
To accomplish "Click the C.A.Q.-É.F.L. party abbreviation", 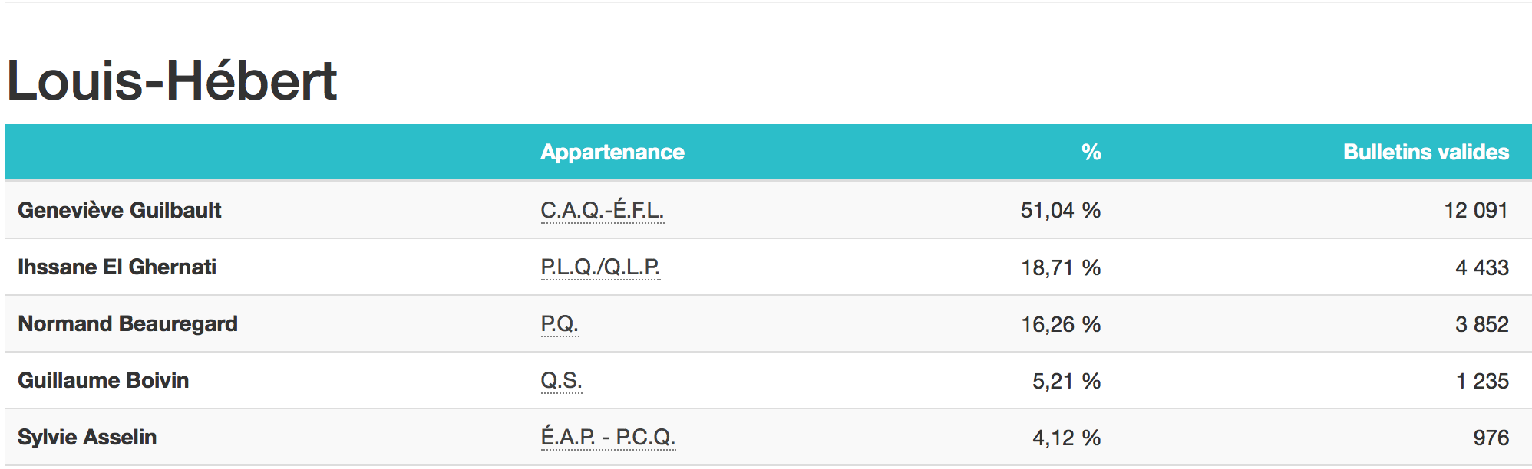I will click(603, 210).
